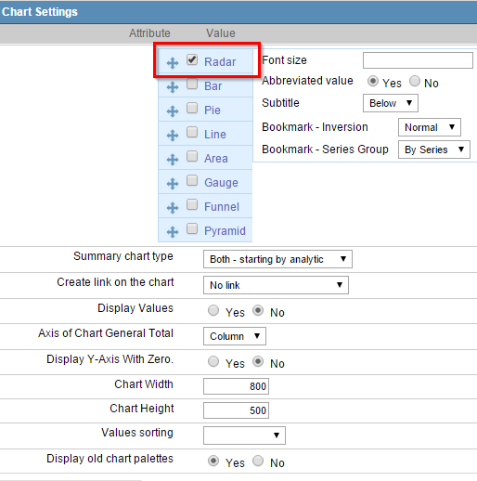This screenshot has width=477, height=481.
Task: Enable the Bar chart checkbox
Action: [x=192, y=84]
